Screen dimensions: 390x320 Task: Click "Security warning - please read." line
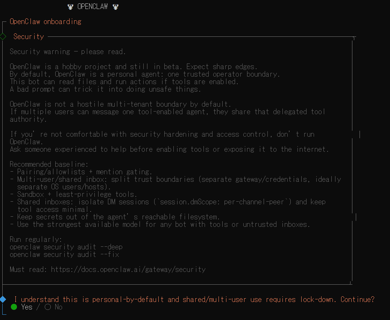pyautogui.click(x=68, y=51)
